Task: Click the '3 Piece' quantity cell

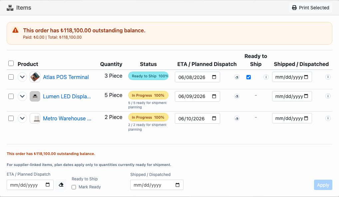Action: pos(113,76)
